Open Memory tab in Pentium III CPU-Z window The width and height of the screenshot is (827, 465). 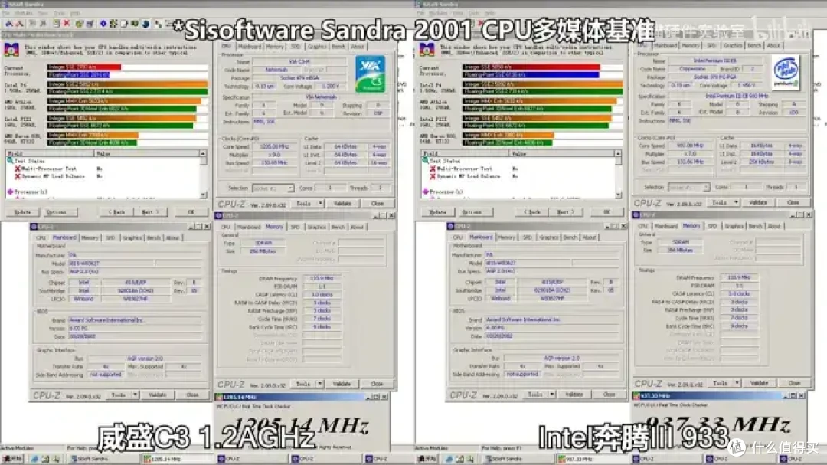coord(691,46)
